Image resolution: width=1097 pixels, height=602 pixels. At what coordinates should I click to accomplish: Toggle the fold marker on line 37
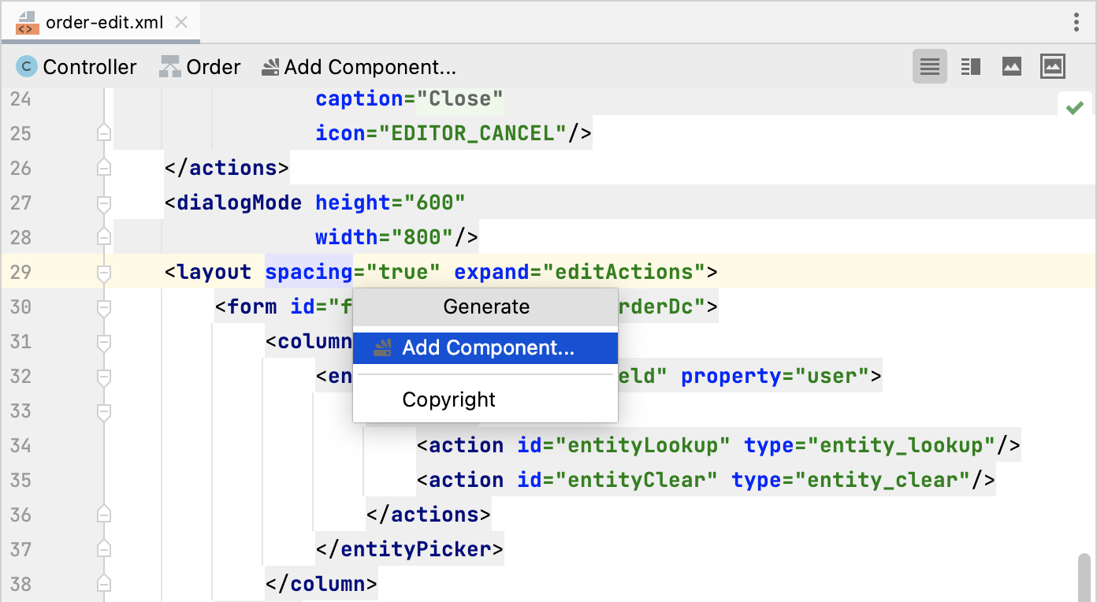pos(103,549)
